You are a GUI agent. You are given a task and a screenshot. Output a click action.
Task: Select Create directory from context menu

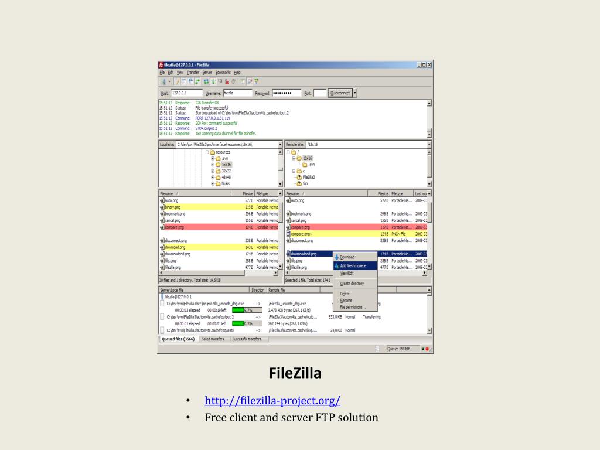355,284
